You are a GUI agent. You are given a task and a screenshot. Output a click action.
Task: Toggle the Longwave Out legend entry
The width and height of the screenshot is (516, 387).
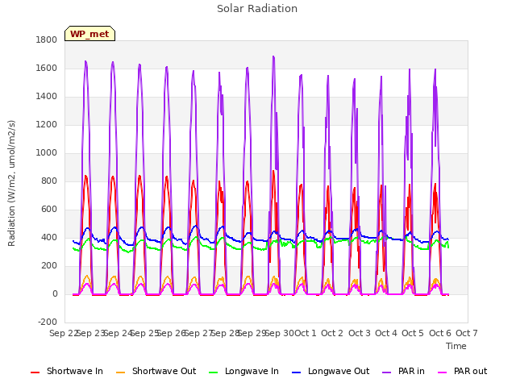[x=331, y=371]
